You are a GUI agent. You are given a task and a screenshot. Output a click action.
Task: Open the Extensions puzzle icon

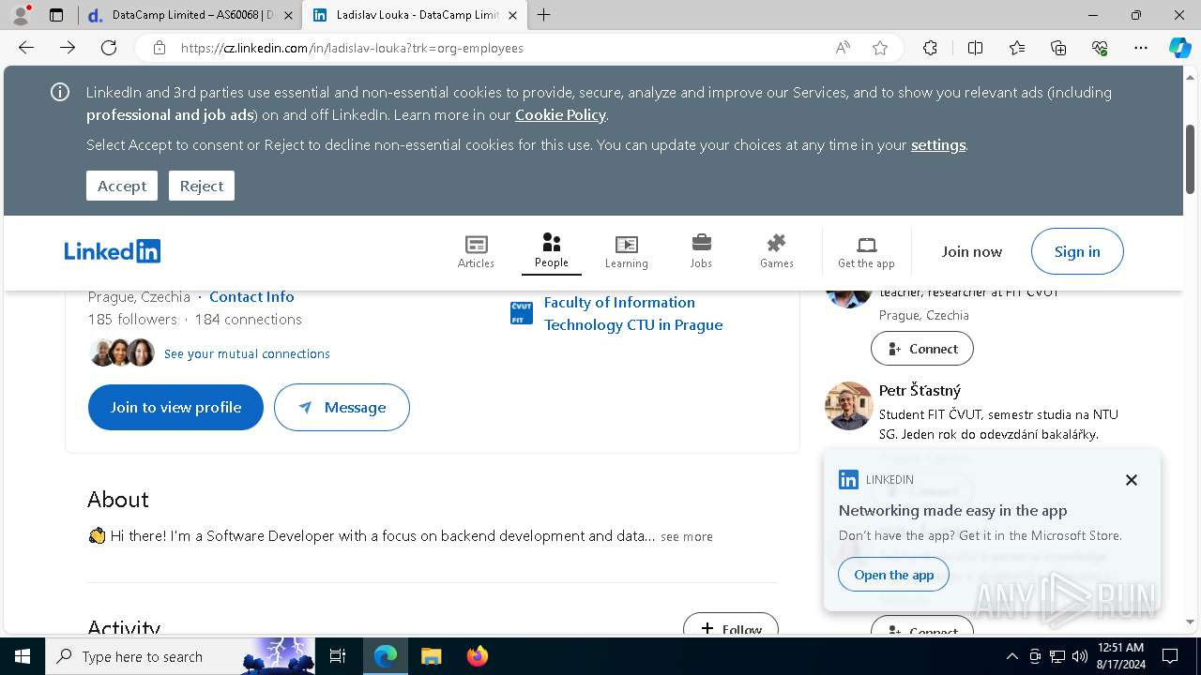tap(930, 48)
